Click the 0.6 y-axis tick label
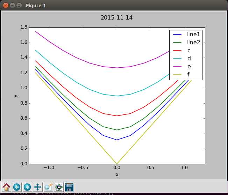This screenshot has height=195, width=228. click(24, 118)
